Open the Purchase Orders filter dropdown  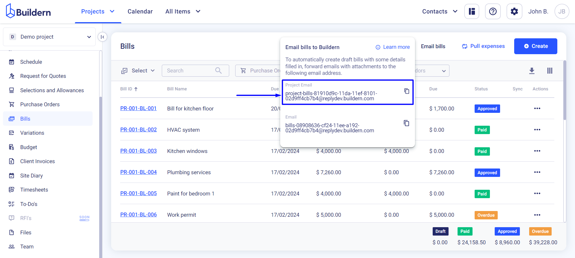point(258,71)
